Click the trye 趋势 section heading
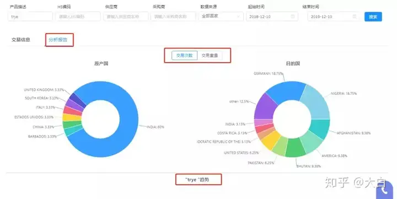This screenshot has width=397, height=199. 197,180
